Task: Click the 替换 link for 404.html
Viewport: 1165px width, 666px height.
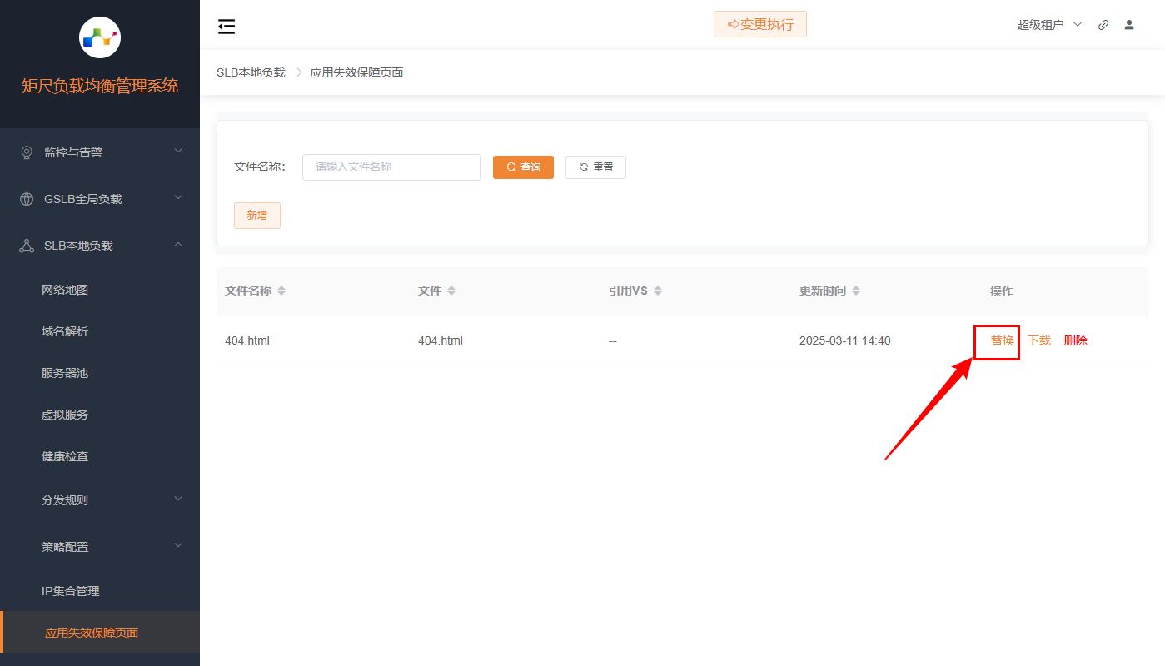Action: coord(996,340)
